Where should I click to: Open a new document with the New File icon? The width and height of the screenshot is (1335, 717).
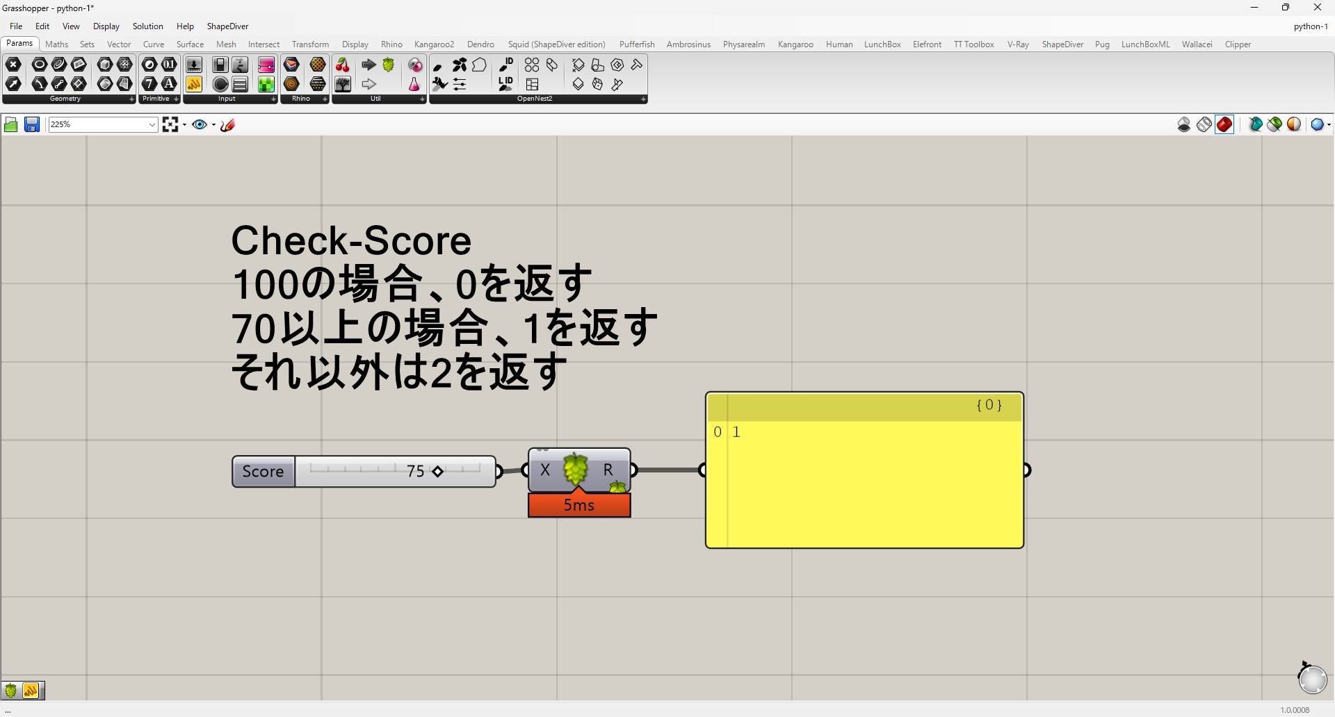(x=11, y=124)
